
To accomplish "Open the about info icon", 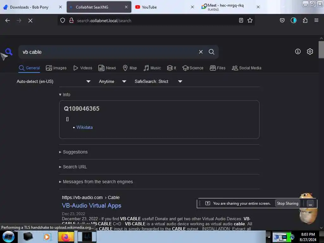I will click(x=298, y=52).
